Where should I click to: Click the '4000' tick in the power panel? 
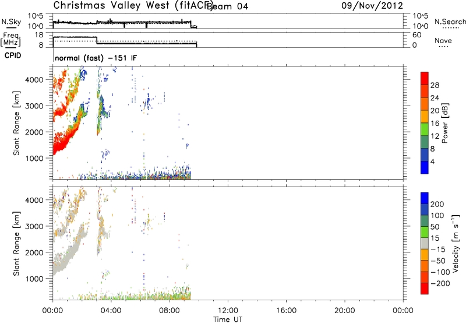tap(34, 80)
